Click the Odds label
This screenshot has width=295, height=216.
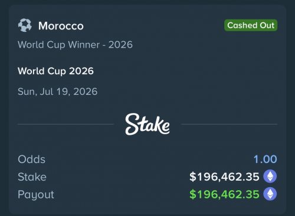point(31,159)
